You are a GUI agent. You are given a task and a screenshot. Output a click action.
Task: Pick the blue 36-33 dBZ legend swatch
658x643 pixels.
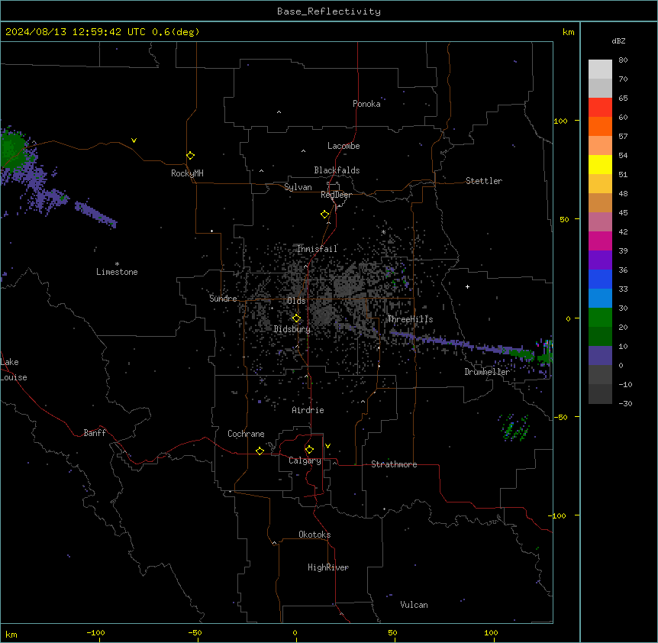click(600, 279)
